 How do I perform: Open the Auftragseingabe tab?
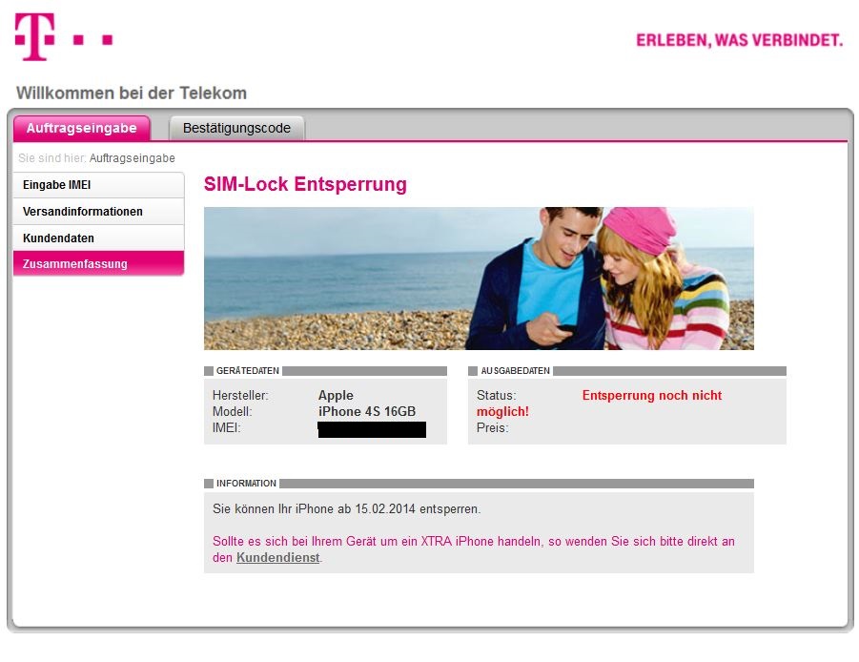[x=82, y=128]
